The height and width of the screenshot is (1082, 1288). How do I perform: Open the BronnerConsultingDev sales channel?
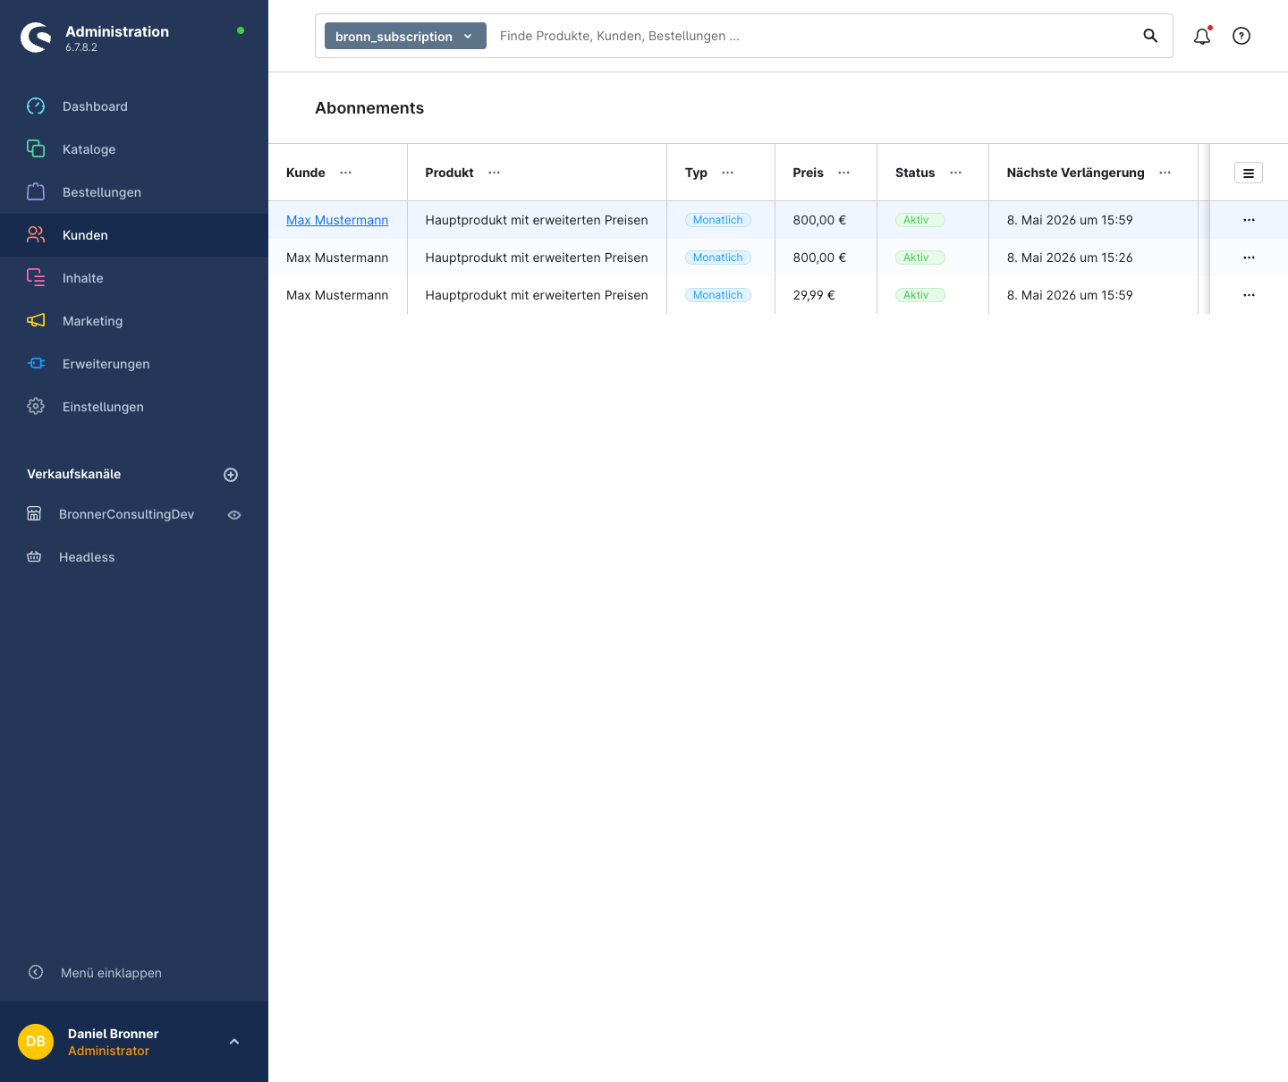coord(126,514)
